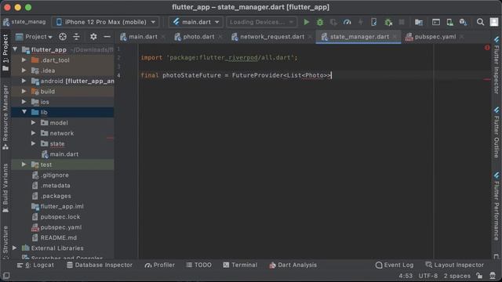Open Flutter Performance side panel

tap(497, 206)
